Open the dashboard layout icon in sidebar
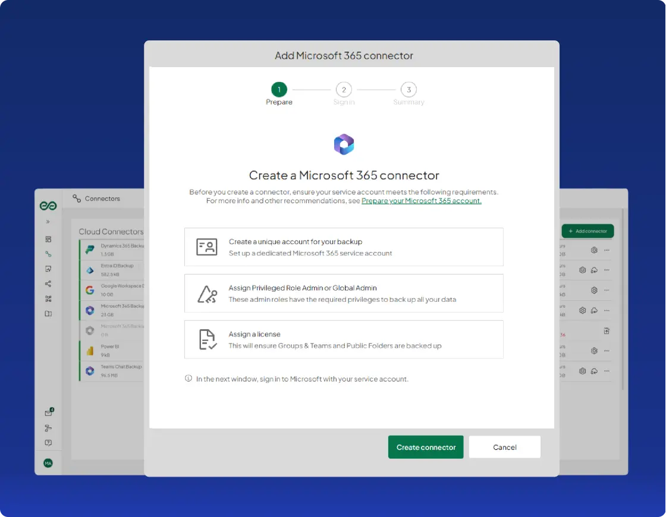 [x=48, y=239]
